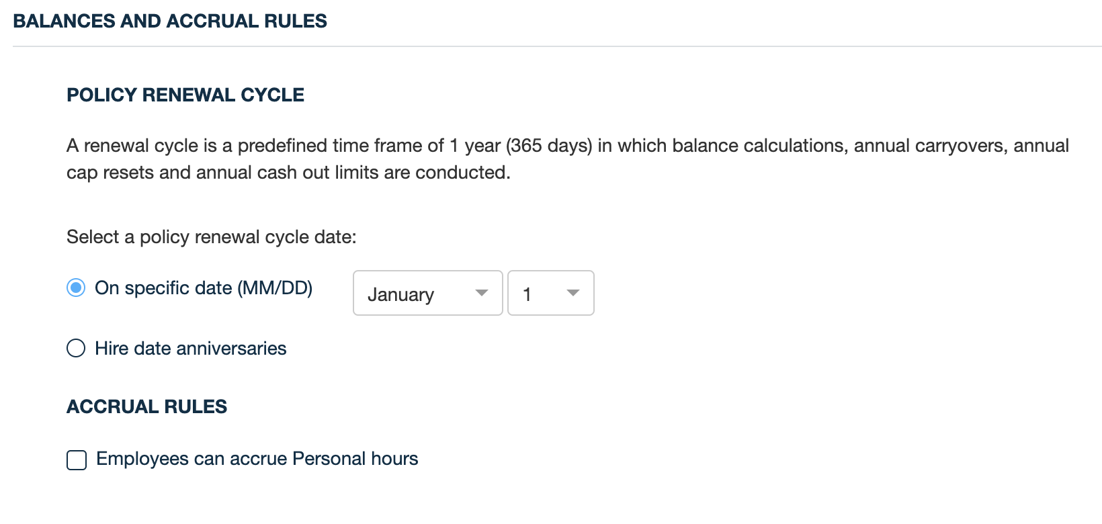Click the 'ACCRUAL RULES' subheading
The height and width of the screenshot is (524, 1102).
pyautogui.click(x=147, y=406)
